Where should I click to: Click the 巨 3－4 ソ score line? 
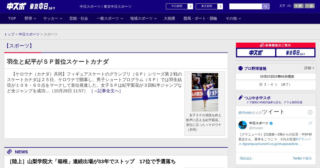pos(276,85)
